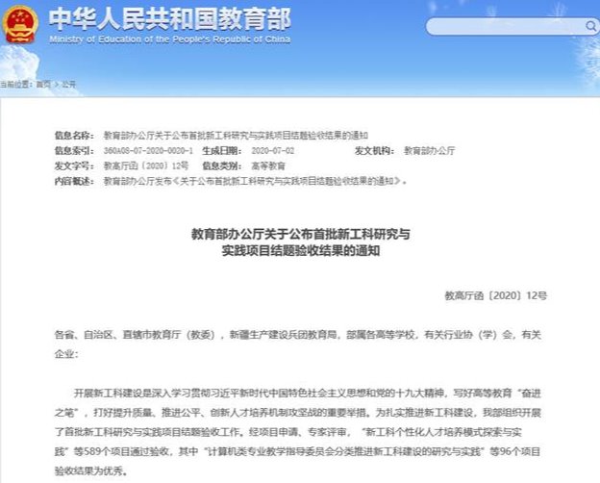Image resolution: width=600 pixels, height=483 pixels.
Task: Click the bold centered article title heading
Action: pos(300,242)
